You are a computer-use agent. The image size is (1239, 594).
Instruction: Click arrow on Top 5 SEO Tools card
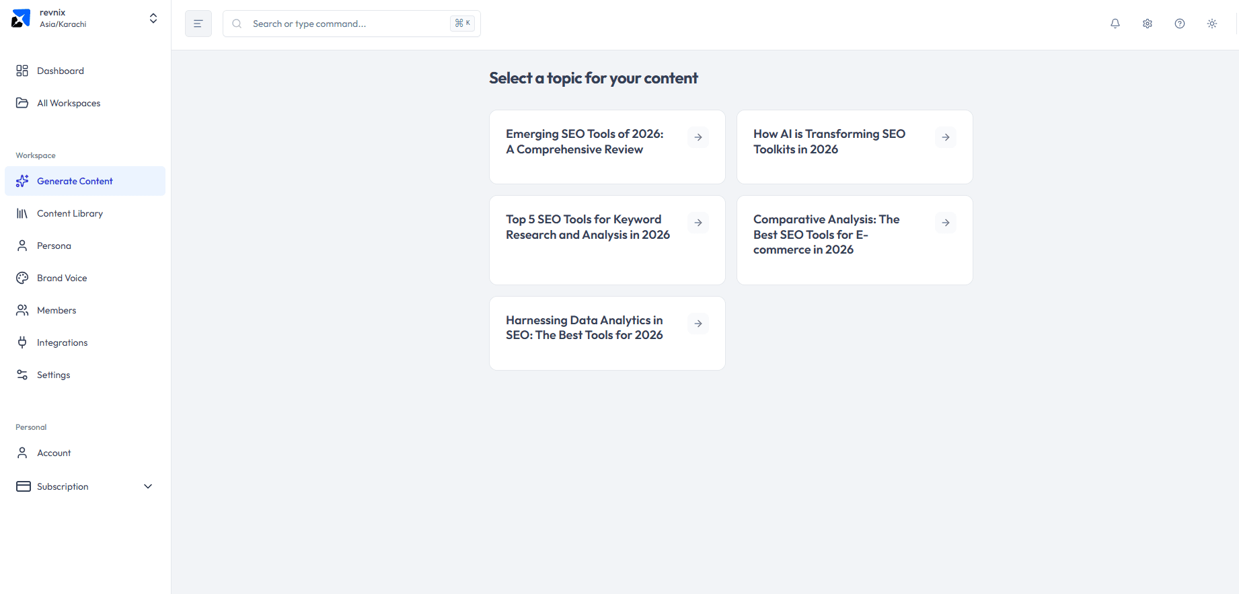tap(698, 223)
